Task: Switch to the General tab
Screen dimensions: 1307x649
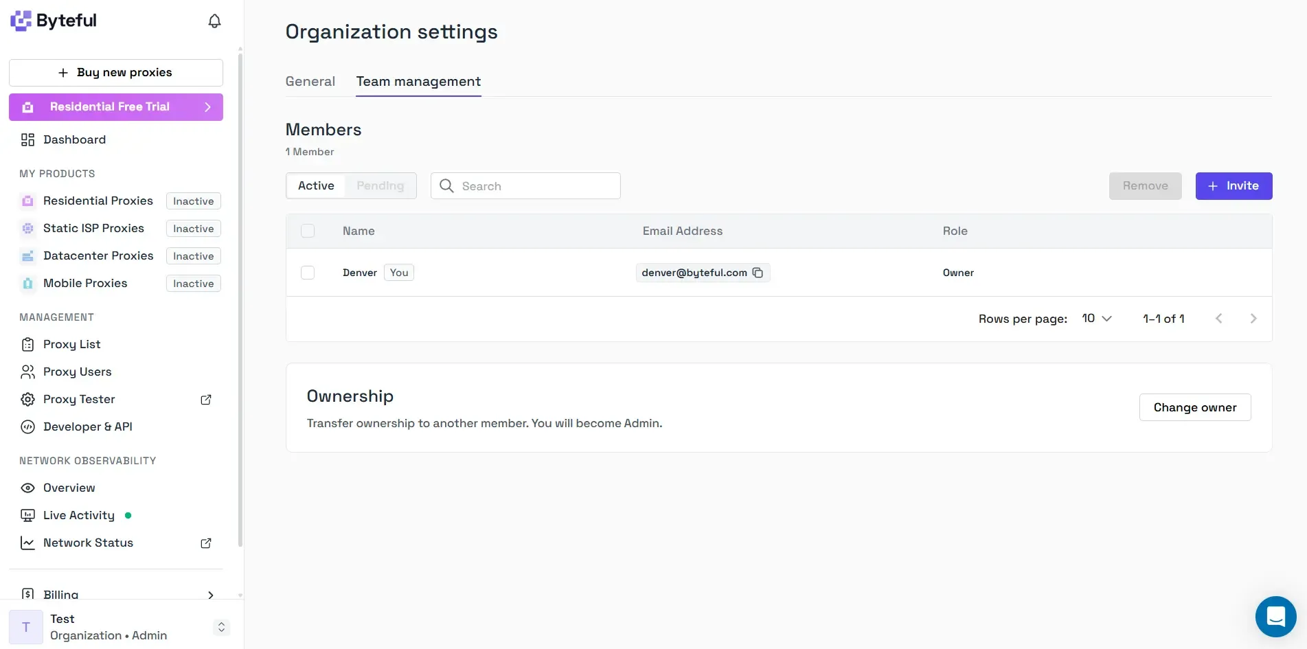Action: pos(310,81)
